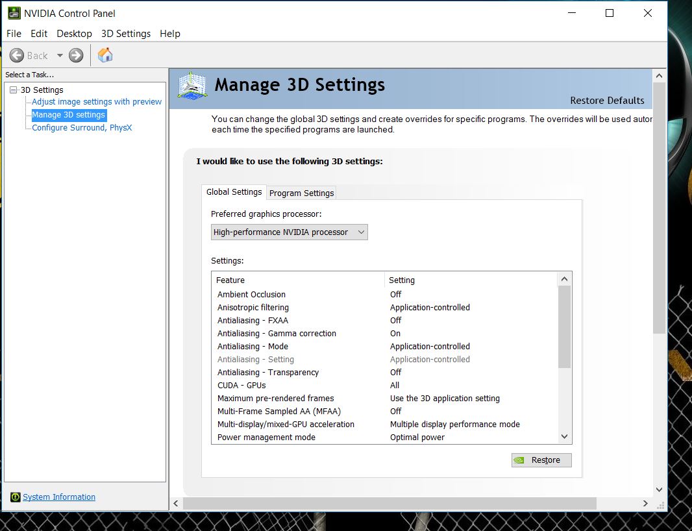Screen dimensions: 692x531
Task: Click the Restore button
Action: point(541,460)
